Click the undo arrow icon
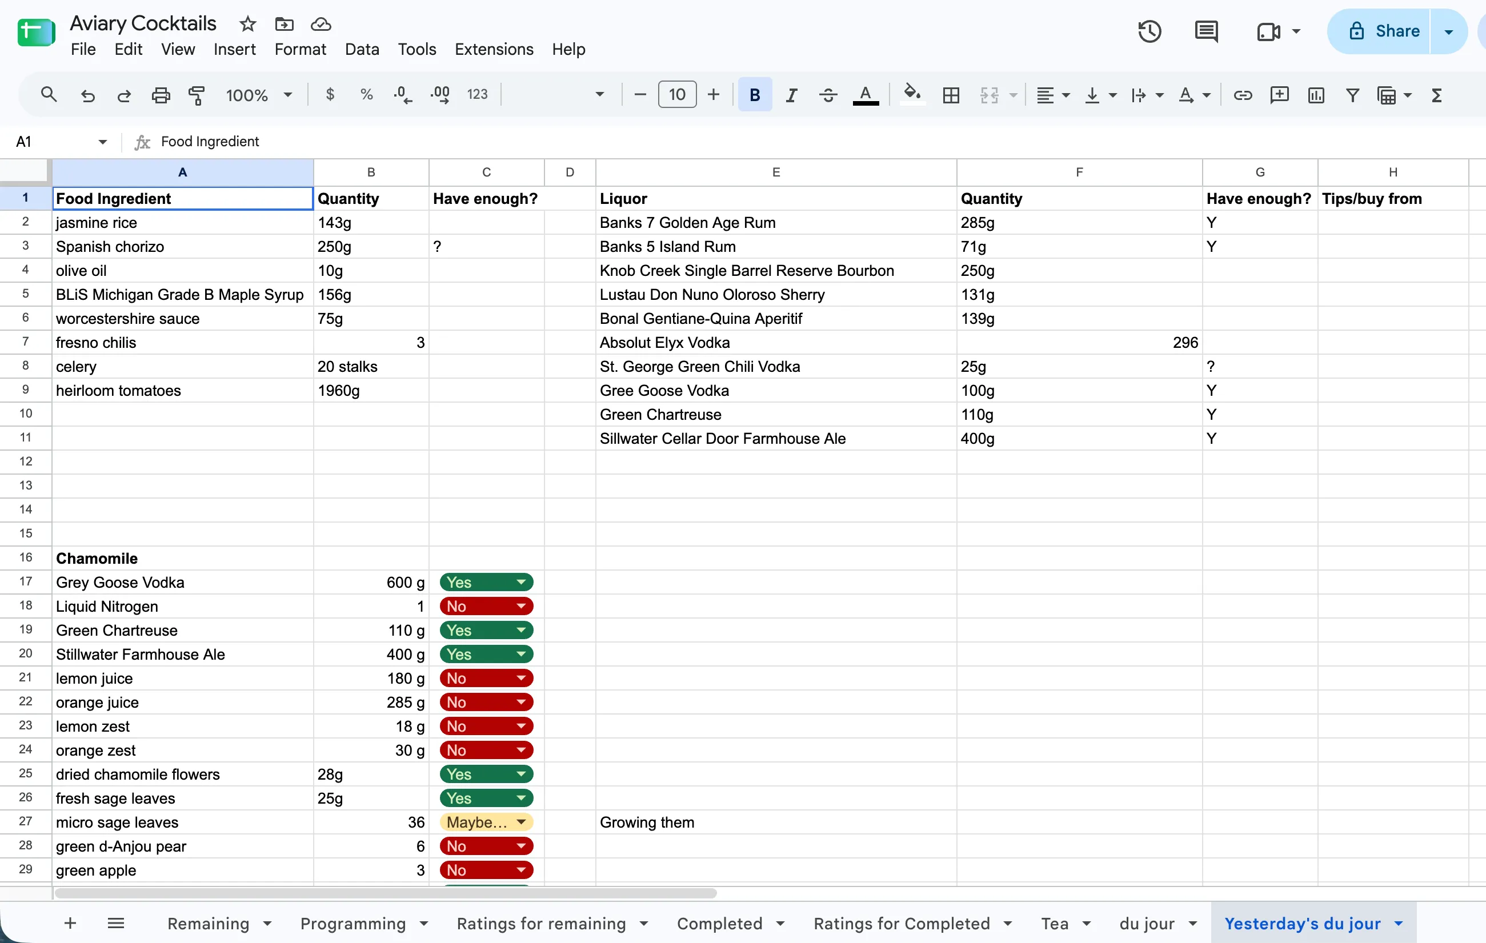Image resolution: width=1486 pixels, height=943 pixels. coord(87,95)
